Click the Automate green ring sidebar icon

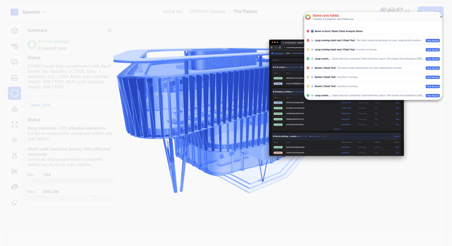[15, 93]
